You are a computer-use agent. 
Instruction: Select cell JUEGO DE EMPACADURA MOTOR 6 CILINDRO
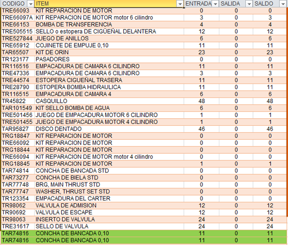(x=109, y=115)
